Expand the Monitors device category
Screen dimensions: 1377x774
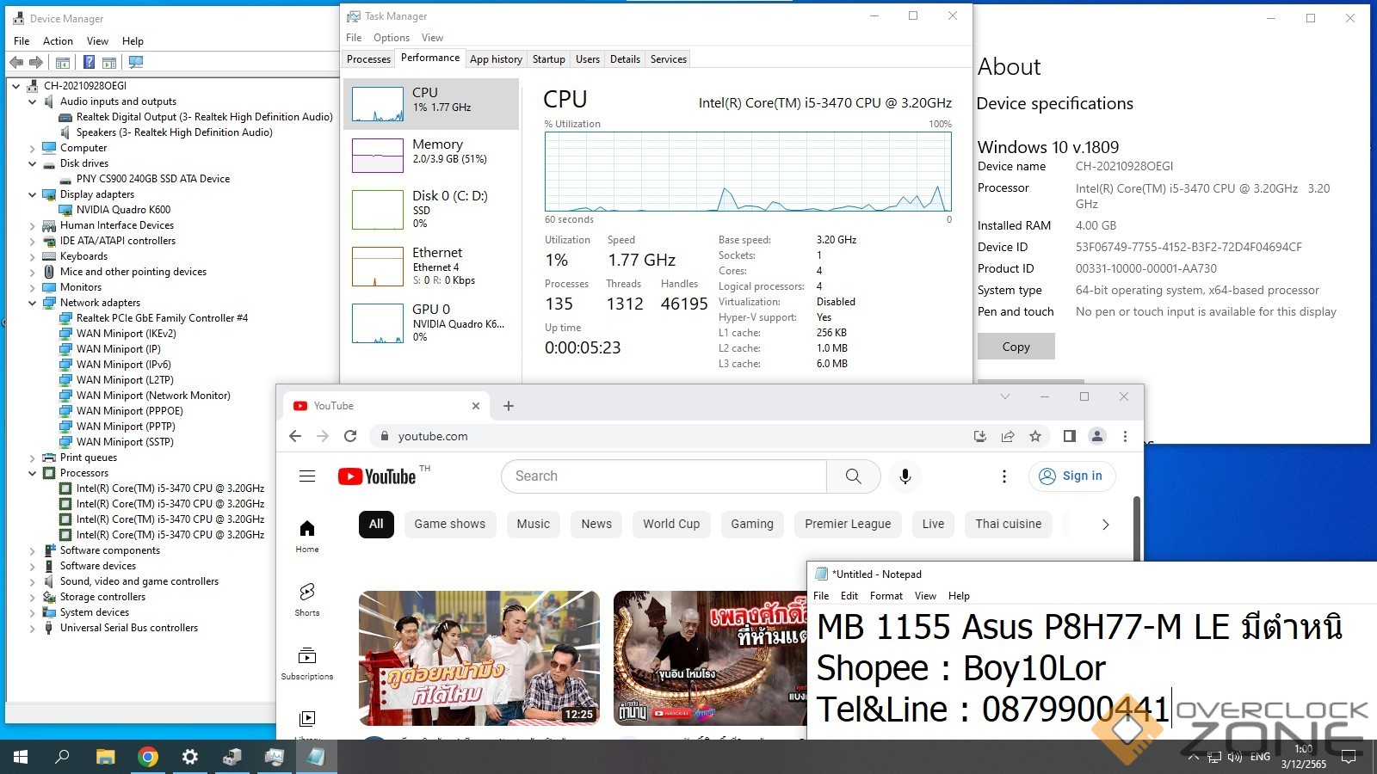33,287
